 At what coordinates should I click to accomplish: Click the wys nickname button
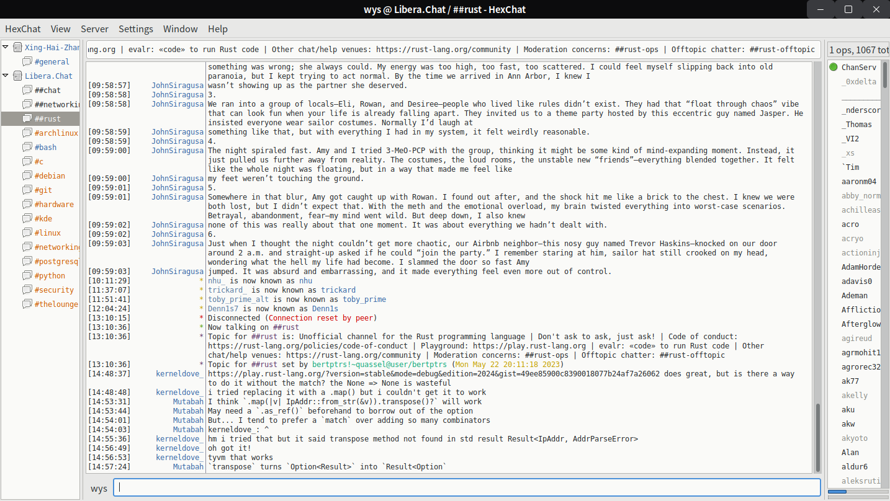(99, 488)
